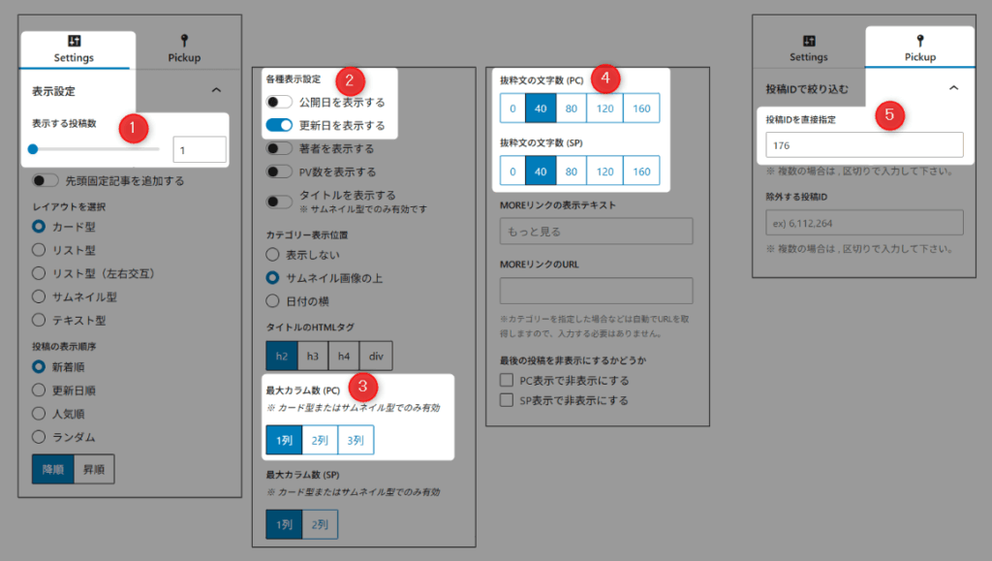Toggle 公開日を表示する switch
This screenshot has height=561, width=992.
(x=279, y=102)
